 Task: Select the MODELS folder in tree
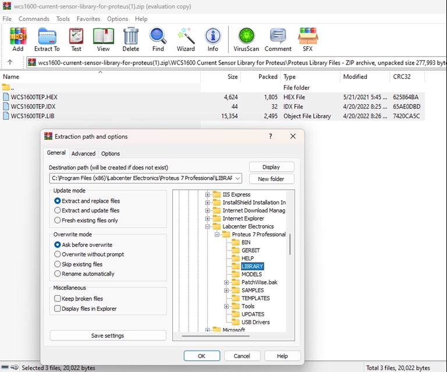coord(251,274)
